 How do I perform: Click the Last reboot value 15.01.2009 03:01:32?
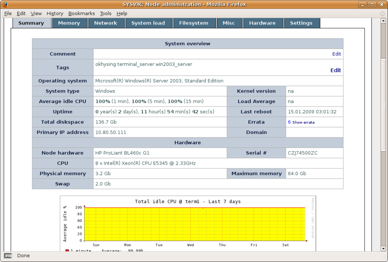click(x=312, y=112)
